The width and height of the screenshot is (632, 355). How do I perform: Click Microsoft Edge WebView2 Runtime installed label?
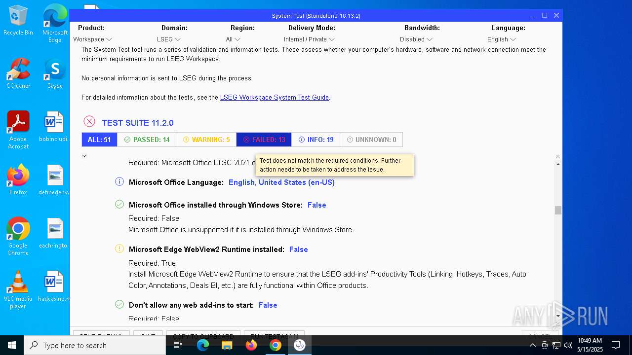pyautogui.click(x=206, y=249)
